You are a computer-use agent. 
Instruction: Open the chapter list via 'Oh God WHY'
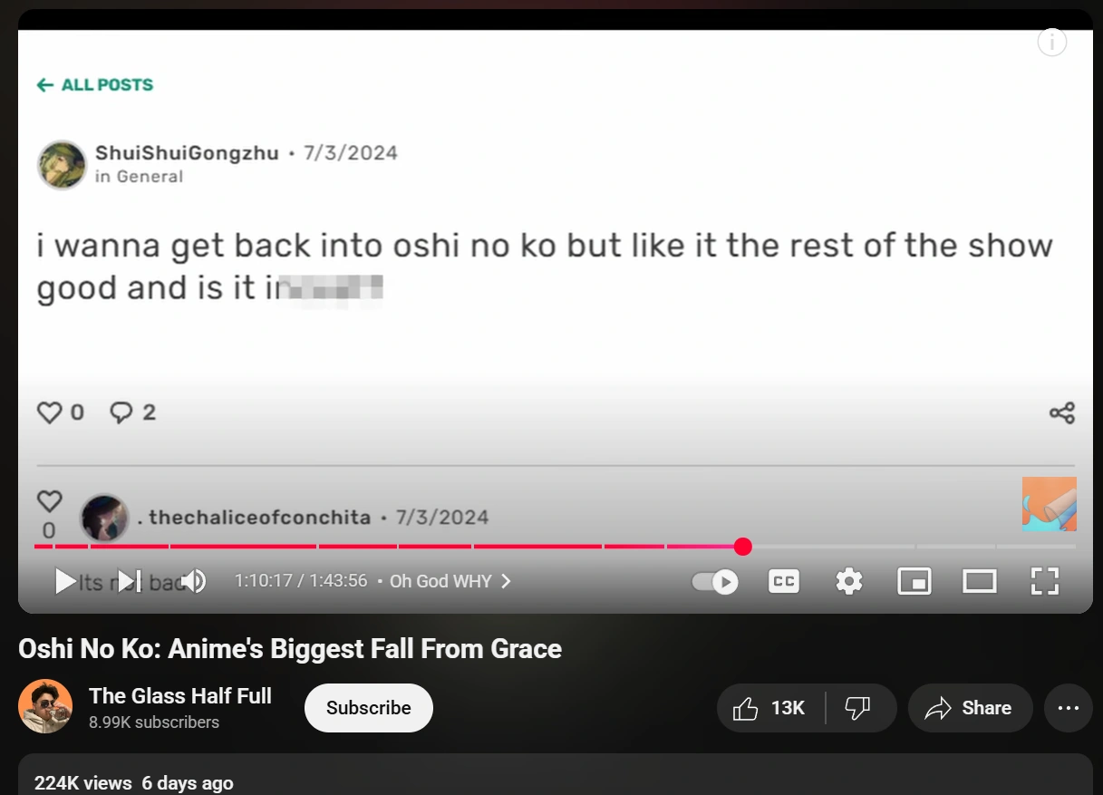pos(443,581)
